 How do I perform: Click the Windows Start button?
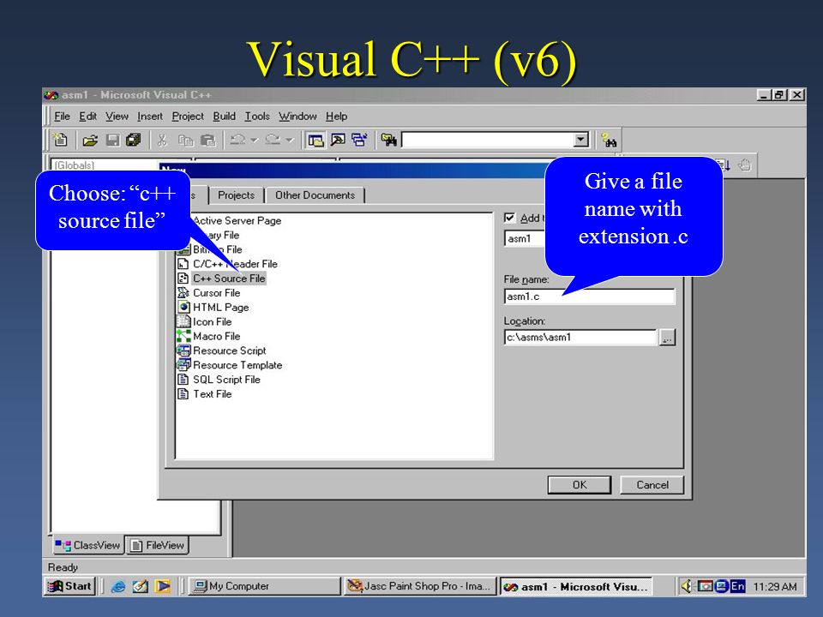pyautogui.click(x=69, y=586)
